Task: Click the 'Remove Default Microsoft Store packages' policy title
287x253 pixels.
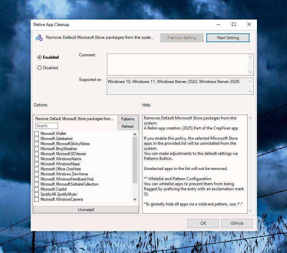Action: click(x=100, y=37)
